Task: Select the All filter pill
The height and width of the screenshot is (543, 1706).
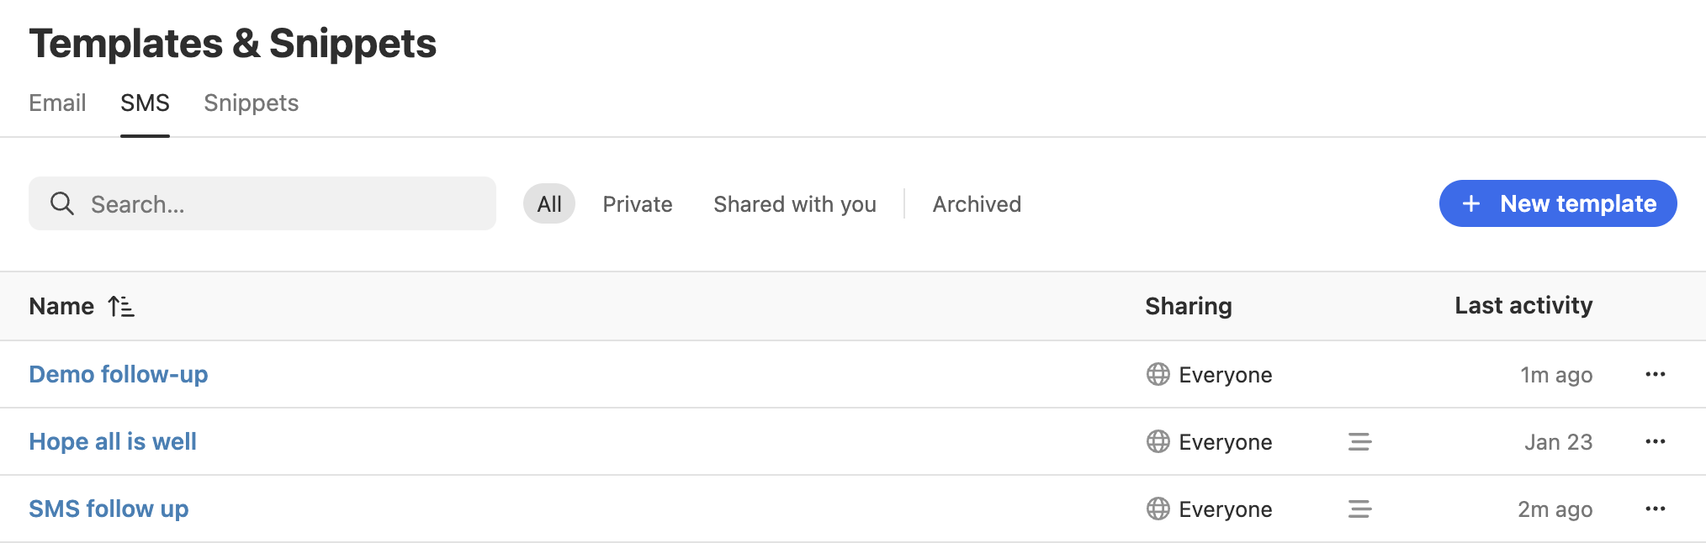Action: tap(549, 203)
